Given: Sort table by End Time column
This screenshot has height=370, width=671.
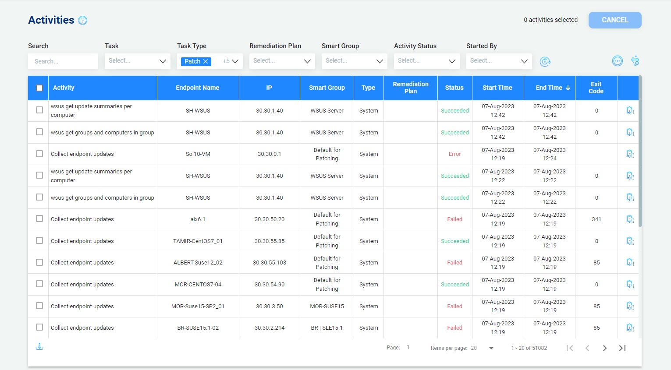Looking at the screenshot, I should [x=549, y=88].
